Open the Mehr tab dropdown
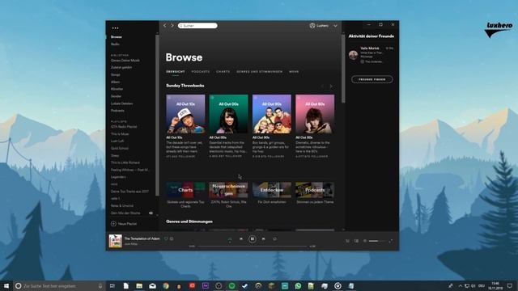Viewport: 518px width, 291px height. (294, 72)
